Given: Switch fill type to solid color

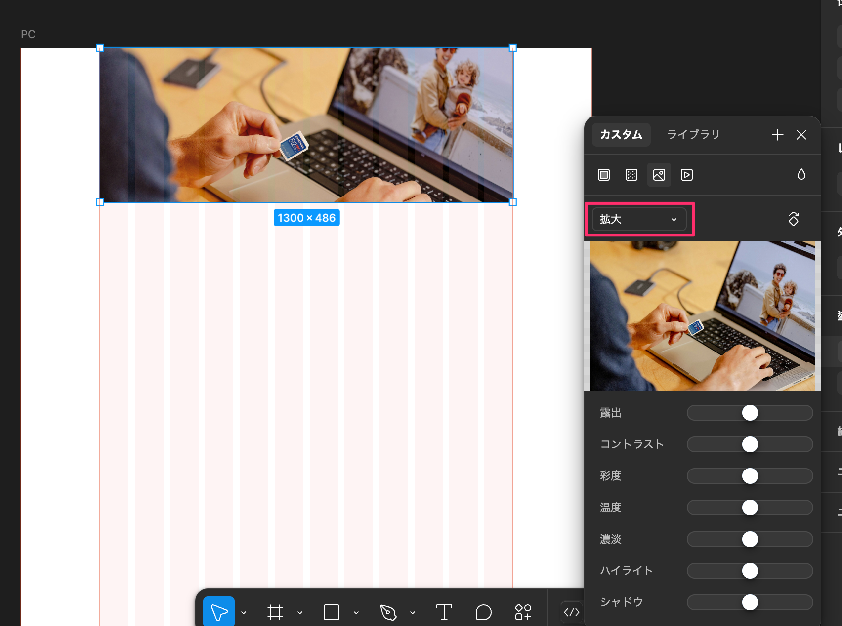Looking at the screenshot, I should pos(603,175).
